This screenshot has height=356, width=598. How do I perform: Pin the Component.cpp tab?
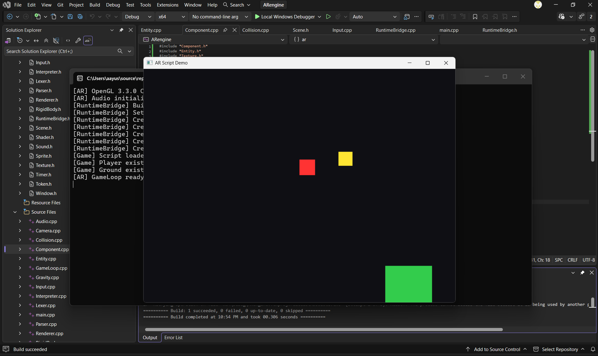225,30
